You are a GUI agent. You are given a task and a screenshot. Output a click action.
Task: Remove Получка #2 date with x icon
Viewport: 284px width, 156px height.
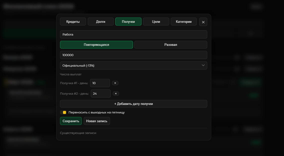pyautogui.click(x=116, y=94)
